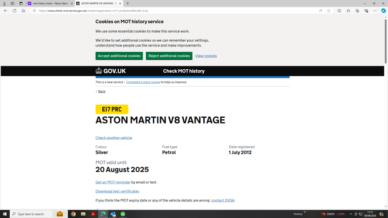This screenshot has height=218, width=388.
Task: Click the 20 August 2025 MOT expiry date
Action: pos(122,170)
